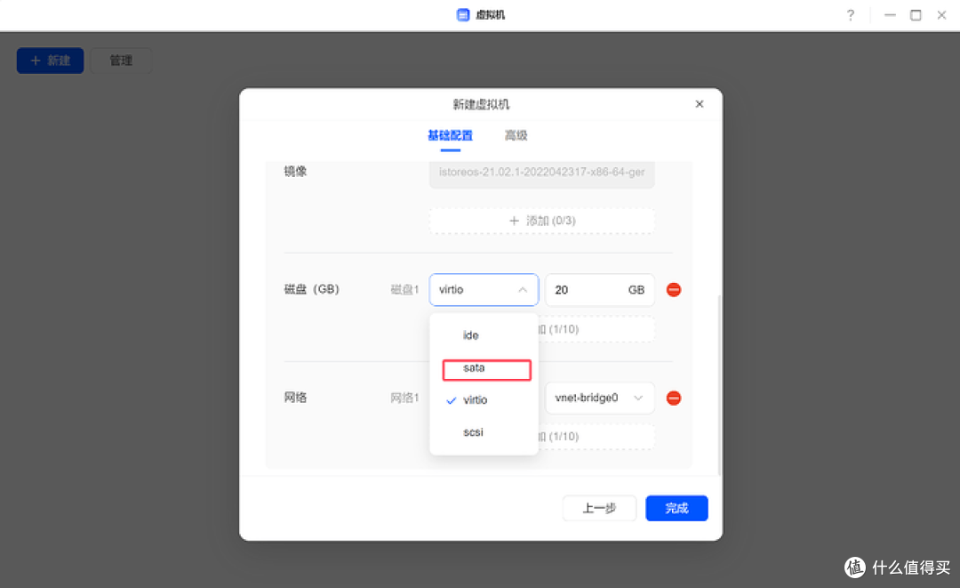Remove 磁盘1 using the red minus icon
This screenshot has height=588, width=960.
[x=674, y=289]
